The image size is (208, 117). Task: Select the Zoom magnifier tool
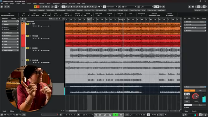pos(82,7)
